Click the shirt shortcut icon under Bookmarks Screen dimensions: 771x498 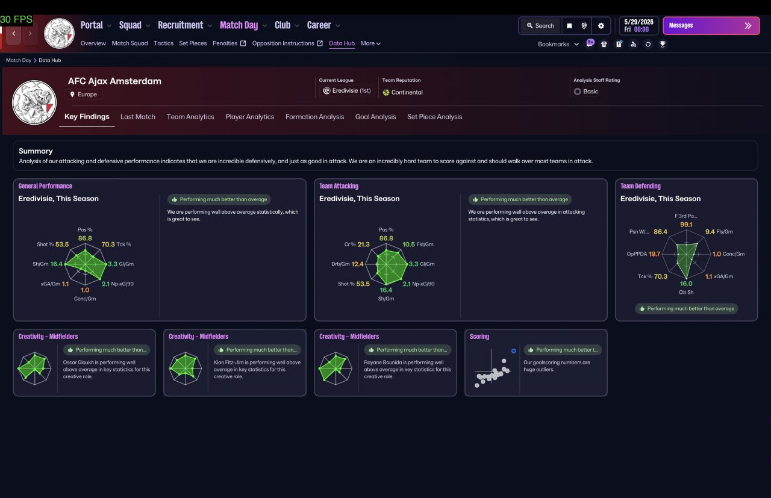point(604,44)
